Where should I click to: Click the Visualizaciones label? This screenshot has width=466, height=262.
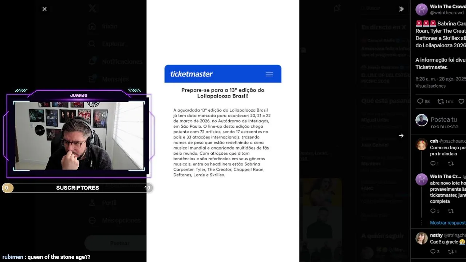point(431,86)
